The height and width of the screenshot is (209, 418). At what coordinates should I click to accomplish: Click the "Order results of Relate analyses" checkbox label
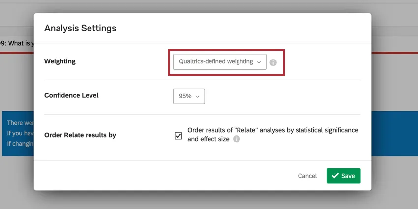[272, 130]
